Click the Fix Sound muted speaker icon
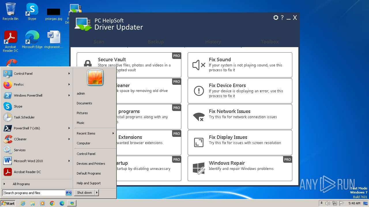The image size is (369, 207). [199, 65]
